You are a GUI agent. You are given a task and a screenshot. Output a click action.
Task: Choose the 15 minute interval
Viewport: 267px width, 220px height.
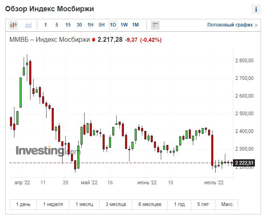pos(68,25)
